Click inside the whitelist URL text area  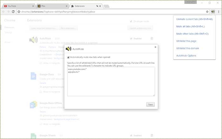[111, 82]
